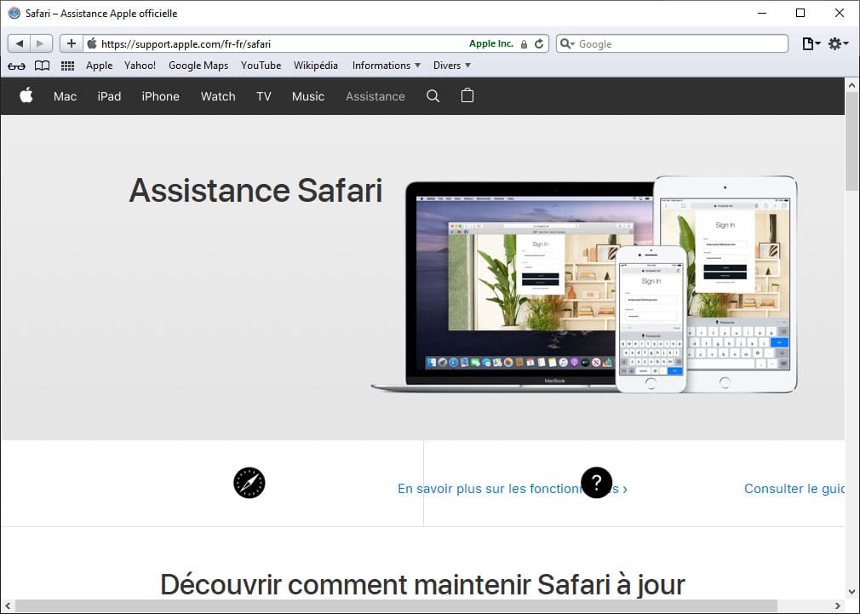The width and height of the screenshot is (860, 614).
Task: Show all bookmarks with the open book icon
Action: 43,66
